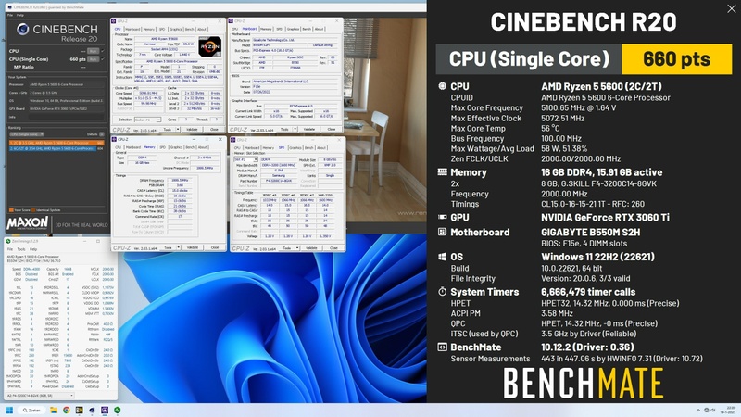Open File Explorer from the taskbar

coord(54,410)
